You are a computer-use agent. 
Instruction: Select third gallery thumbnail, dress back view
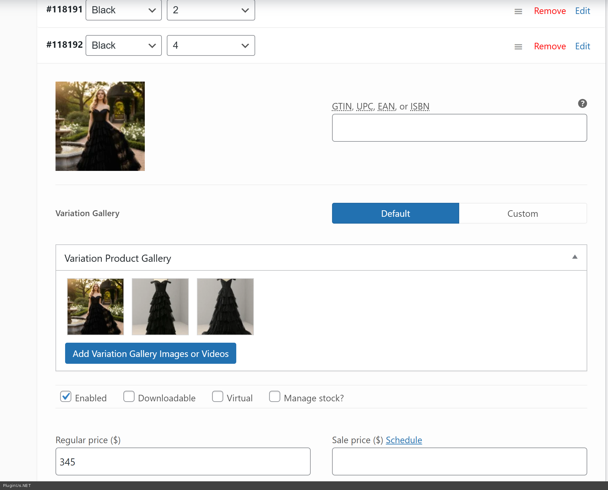pos(225,306)
